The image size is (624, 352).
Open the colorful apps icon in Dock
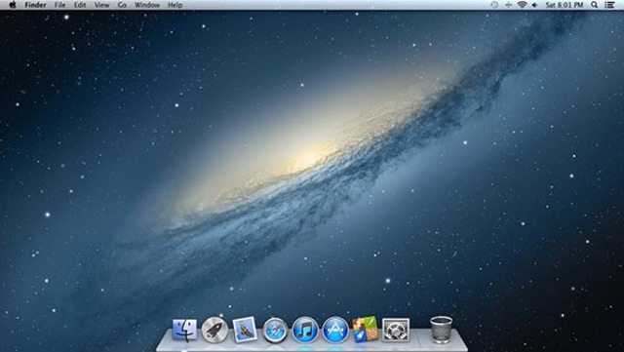pos(366,330)
